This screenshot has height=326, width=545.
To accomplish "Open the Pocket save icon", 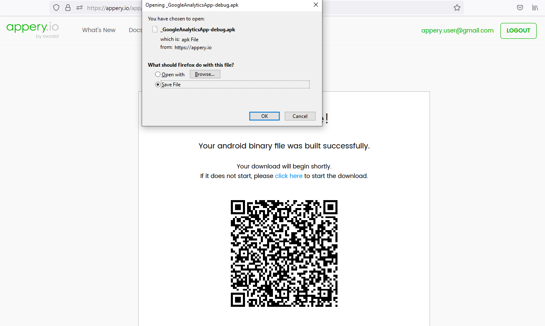I will click(520, 8).
